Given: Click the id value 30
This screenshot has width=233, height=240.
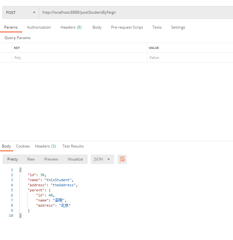Looking at the screenshot, I should click(42, 175).
